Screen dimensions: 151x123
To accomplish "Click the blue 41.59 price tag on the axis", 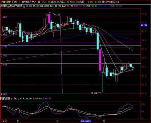I will tap(144, 25).
